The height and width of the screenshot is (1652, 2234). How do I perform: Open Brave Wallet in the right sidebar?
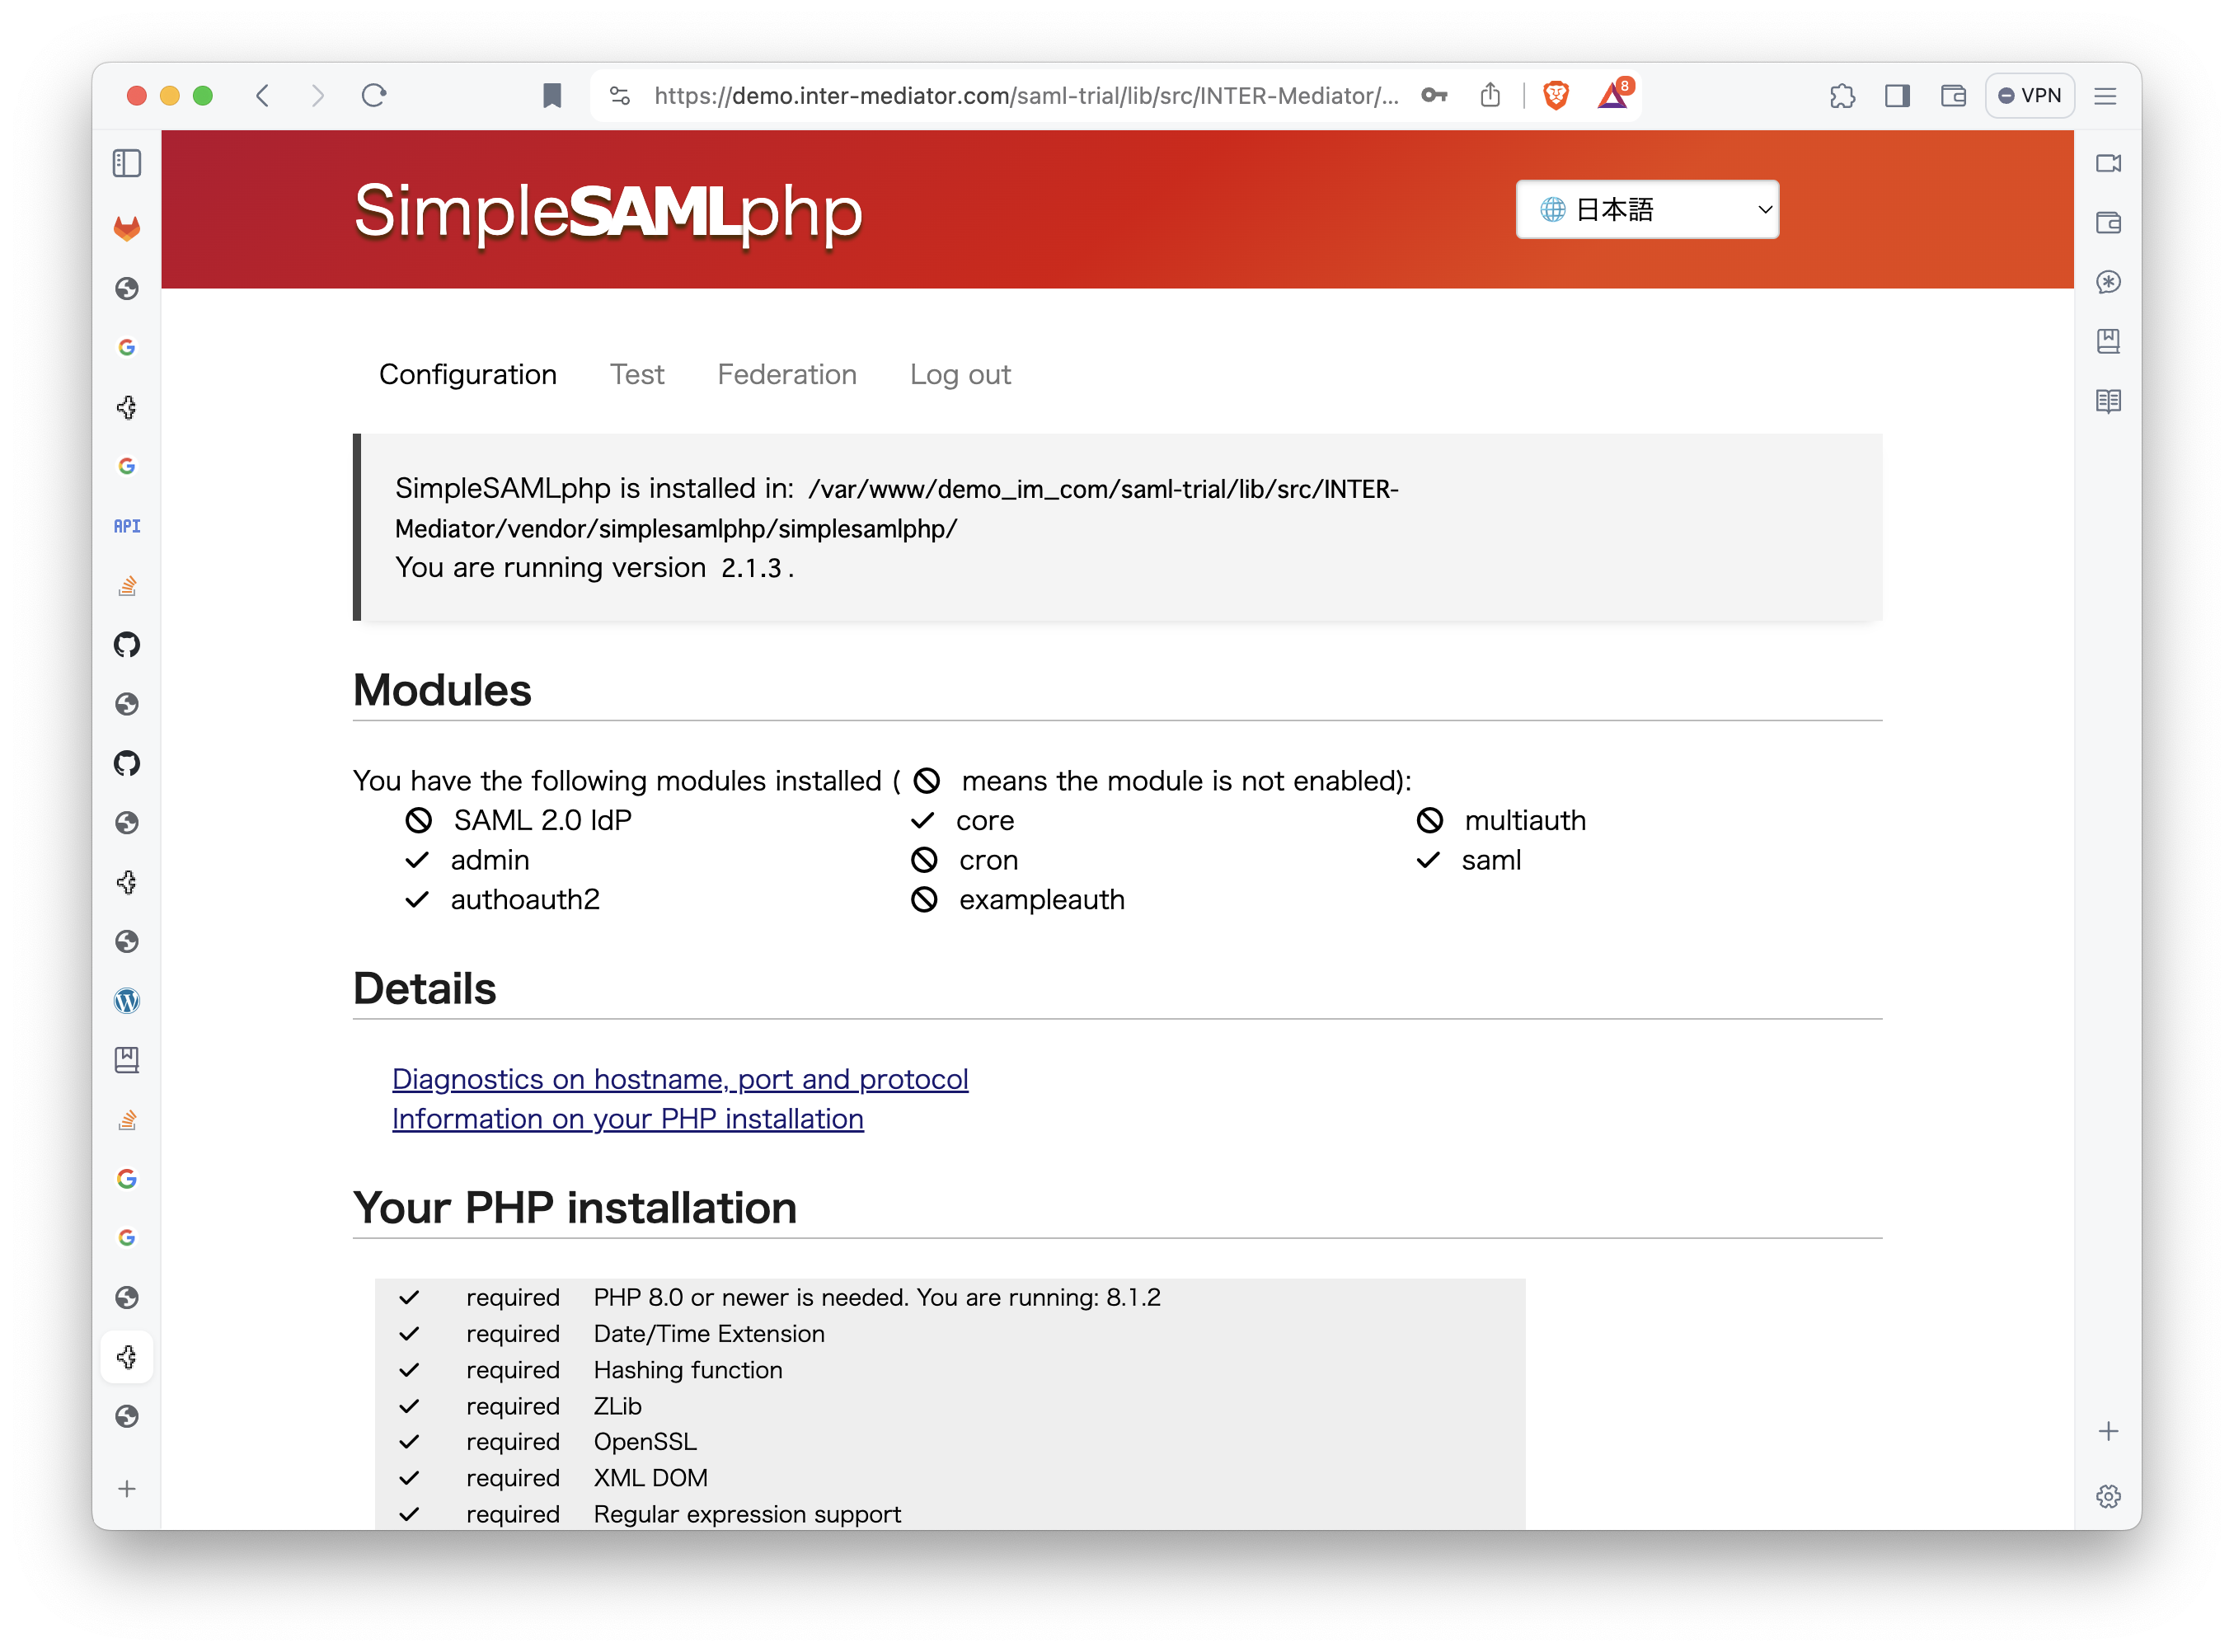2109,224
